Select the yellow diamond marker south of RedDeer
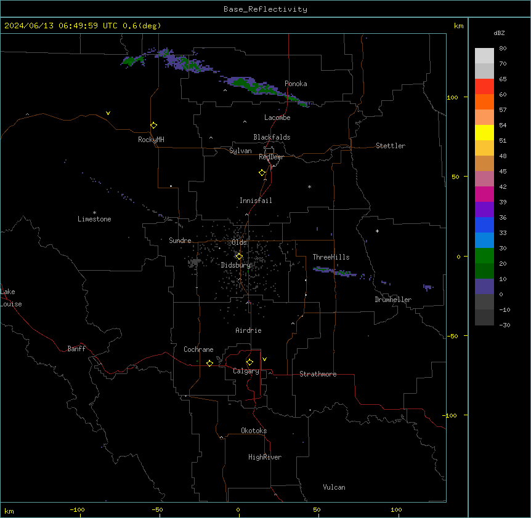Image resolution: width=531 pixels, height=518 pixels. coord(262,173)
